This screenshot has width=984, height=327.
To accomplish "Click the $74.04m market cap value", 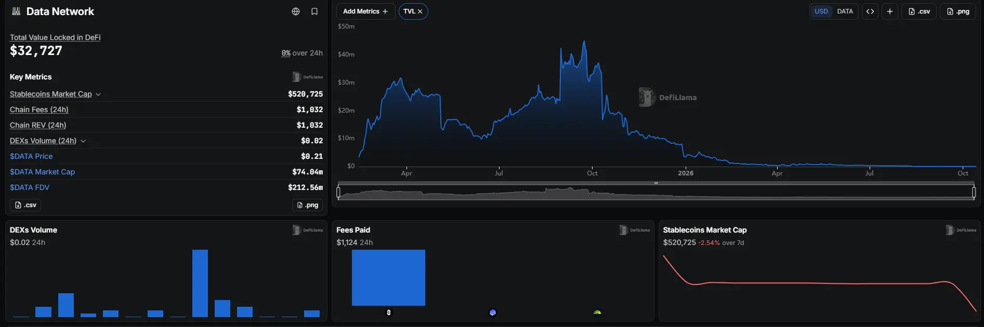I will [307, 172].
